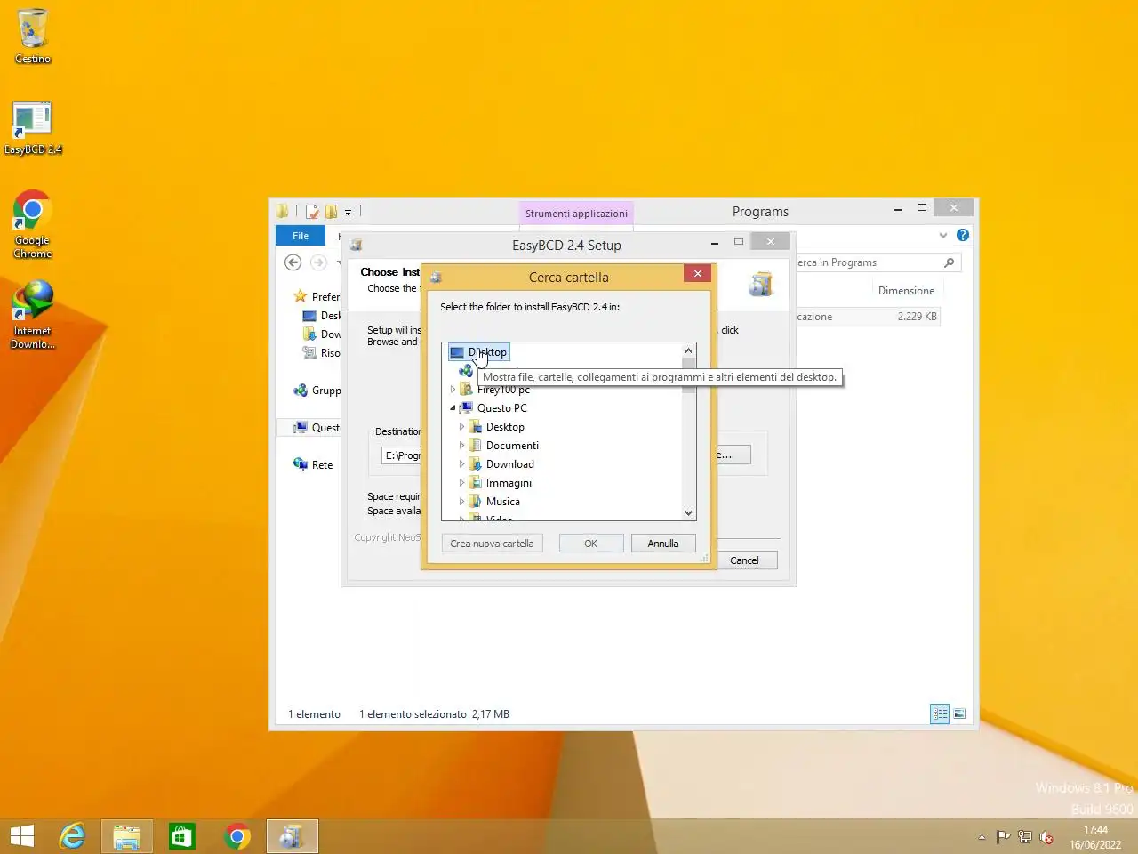
Task: Open the Cestino recycle bin desktop icon
Action: [x=33, y=36]
